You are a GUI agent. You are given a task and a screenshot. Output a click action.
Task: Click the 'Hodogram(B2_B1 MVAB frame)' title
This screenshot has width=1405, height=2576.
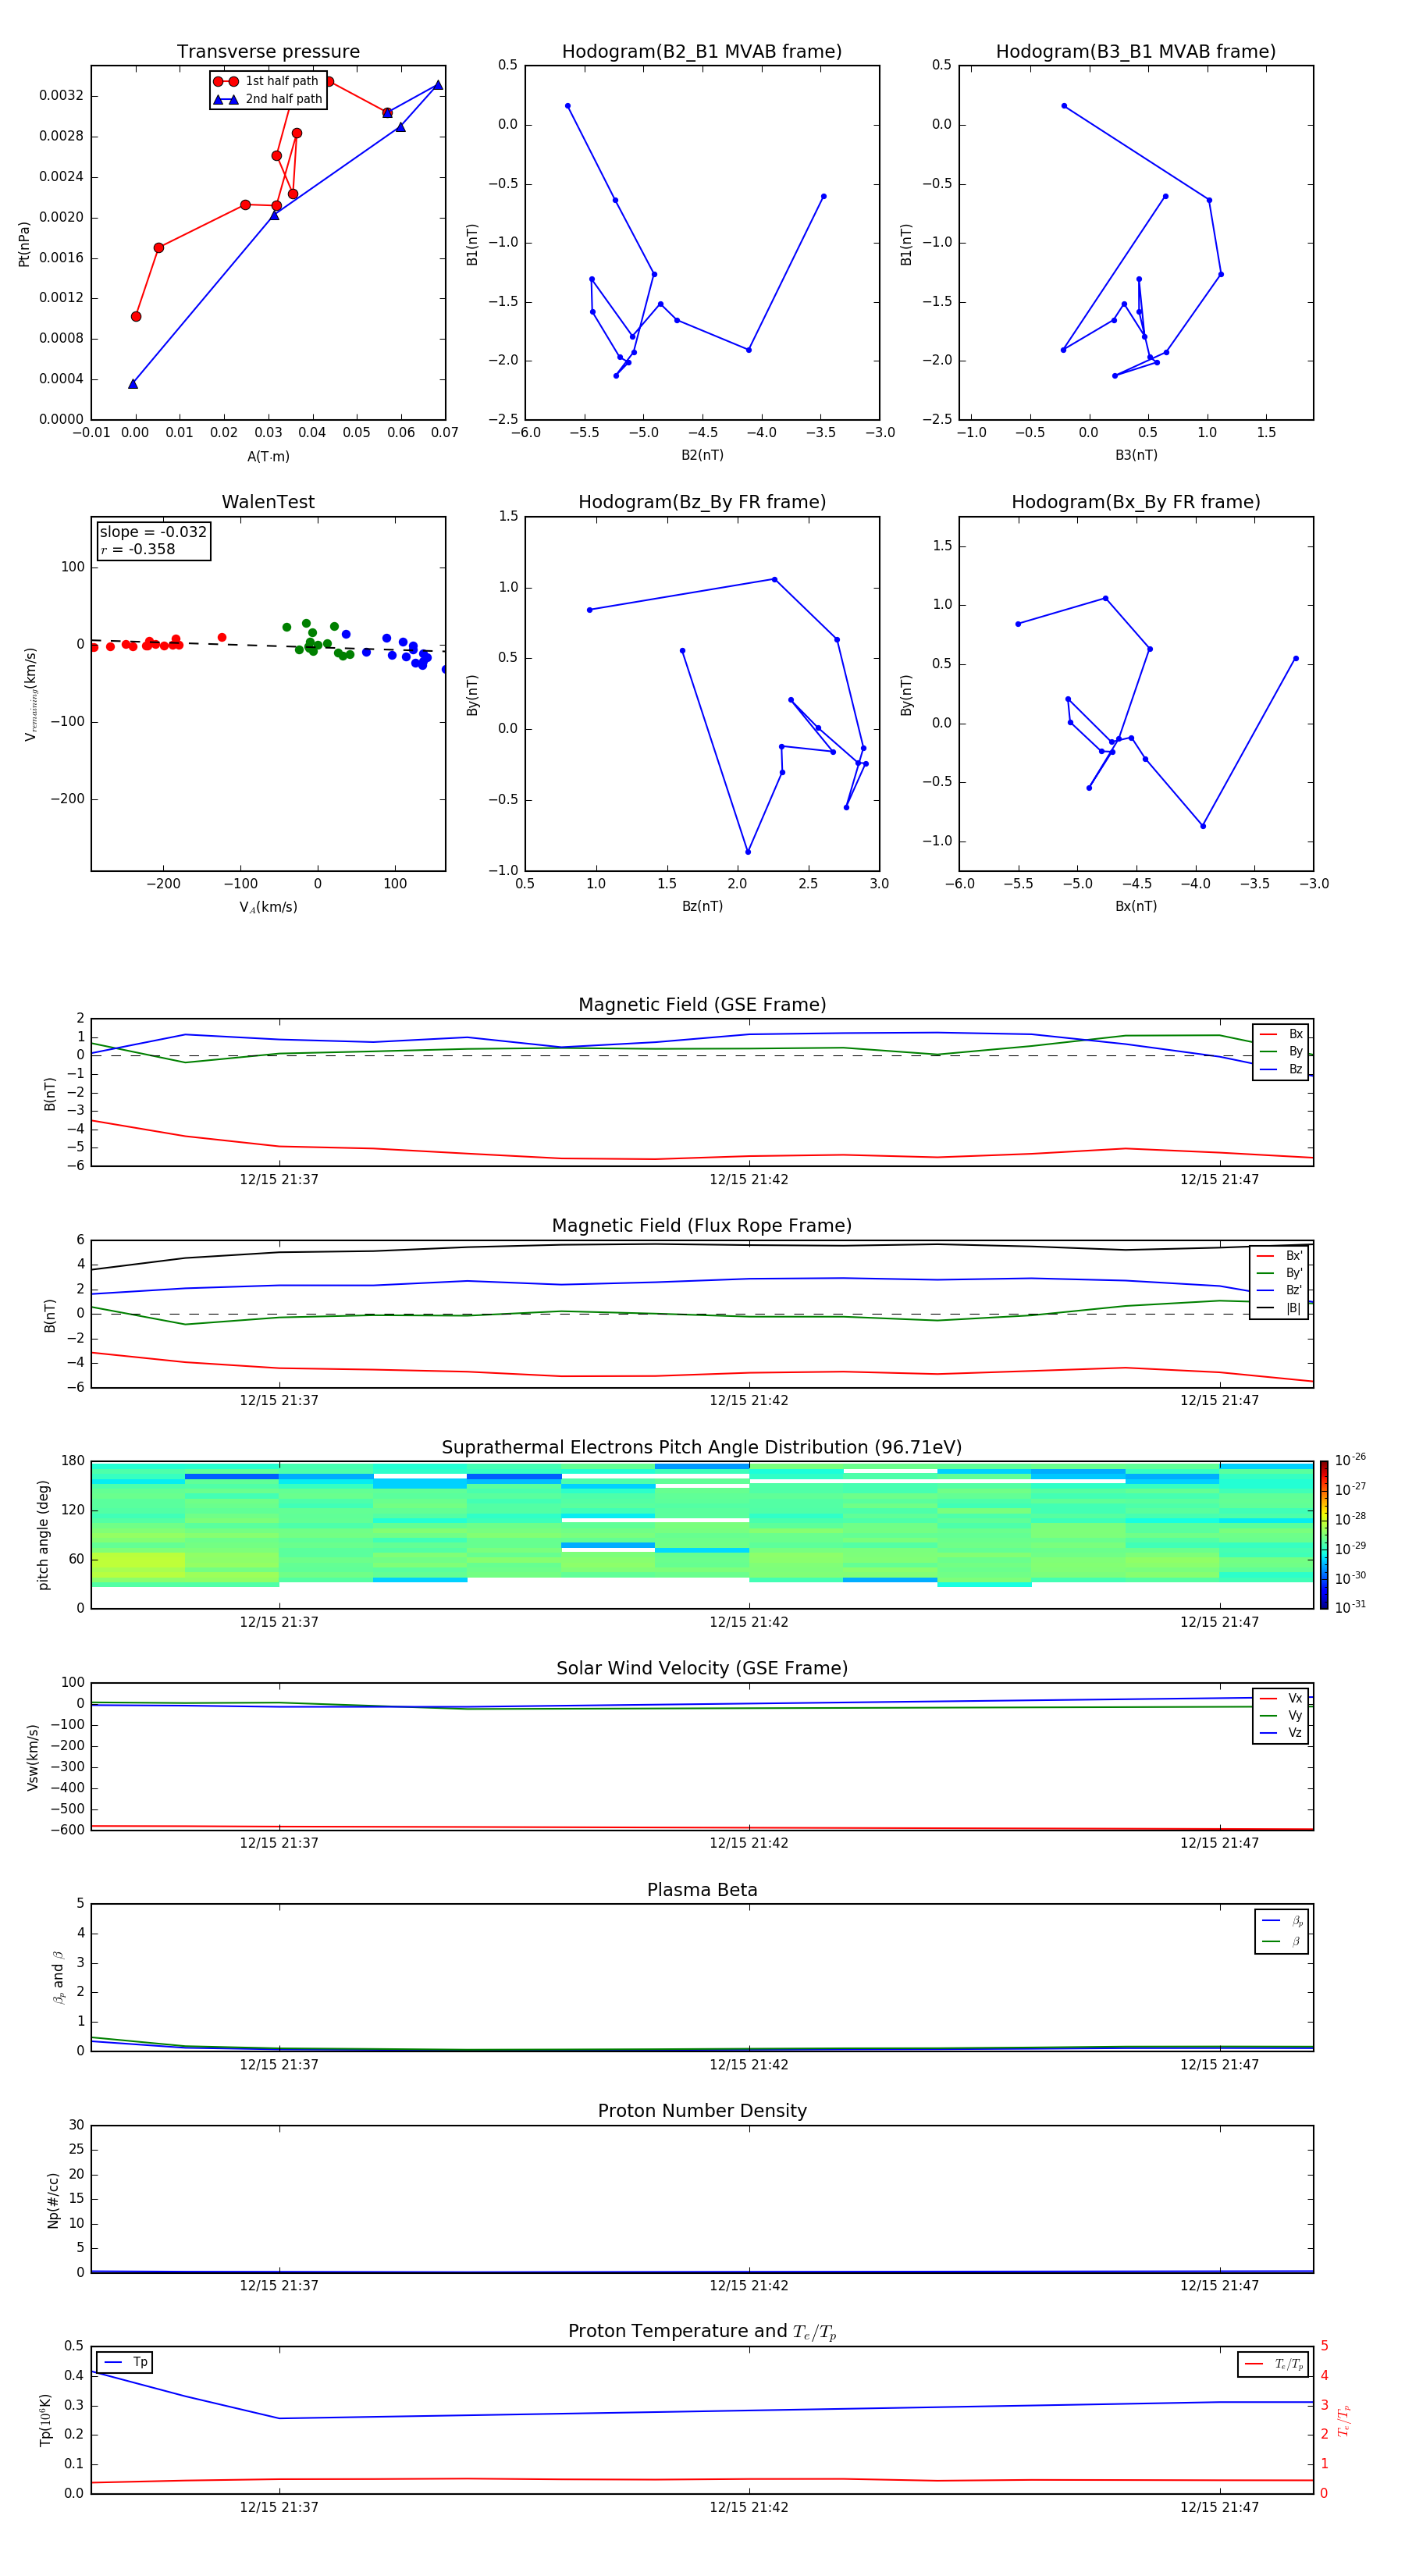(x=702, y=52)
